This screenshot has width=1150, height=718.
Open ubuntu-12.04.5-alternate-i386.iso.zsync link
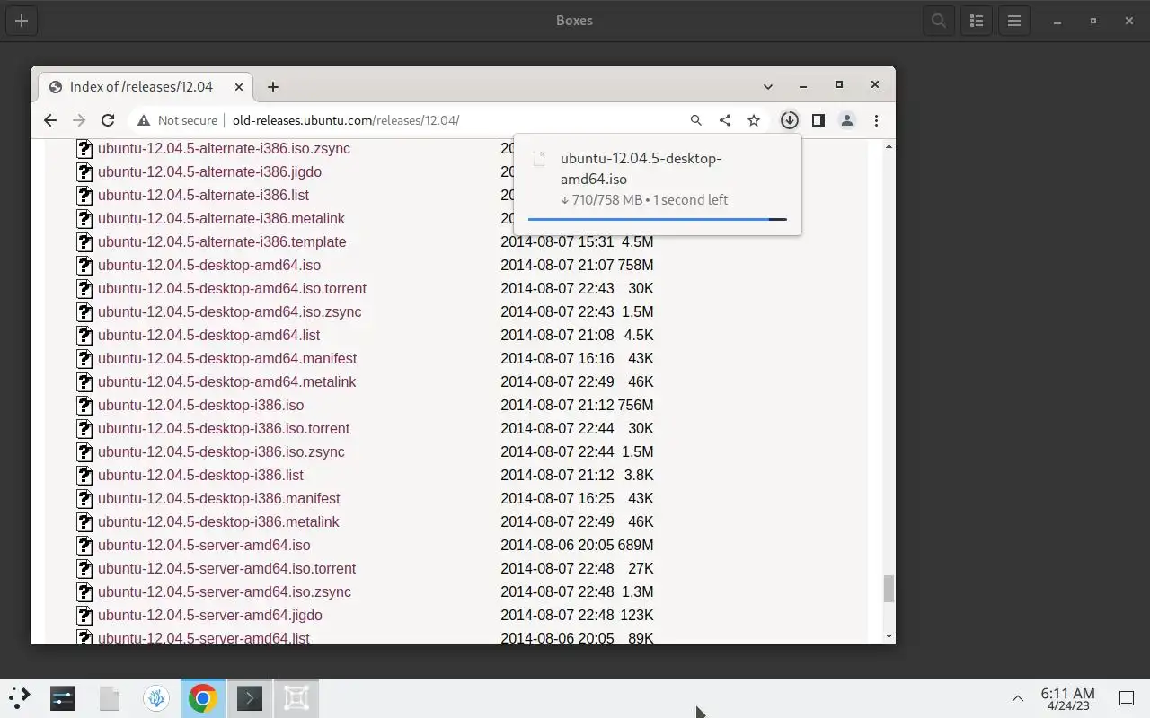[x=224, y=149]
